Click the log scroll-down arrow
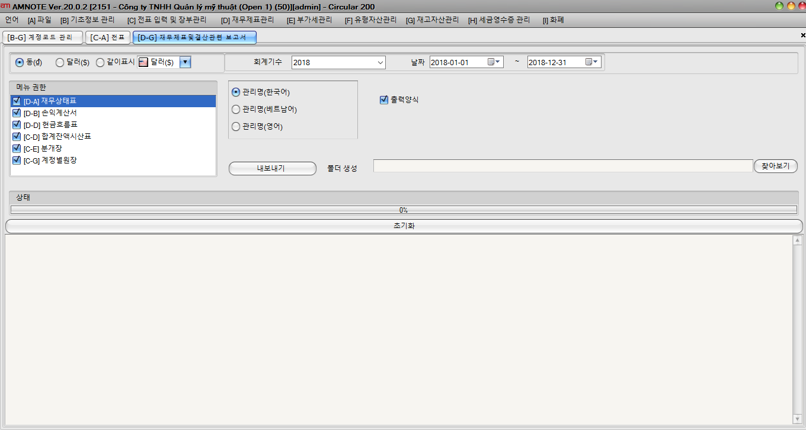 pyautogui.click(x=797, y=419)
